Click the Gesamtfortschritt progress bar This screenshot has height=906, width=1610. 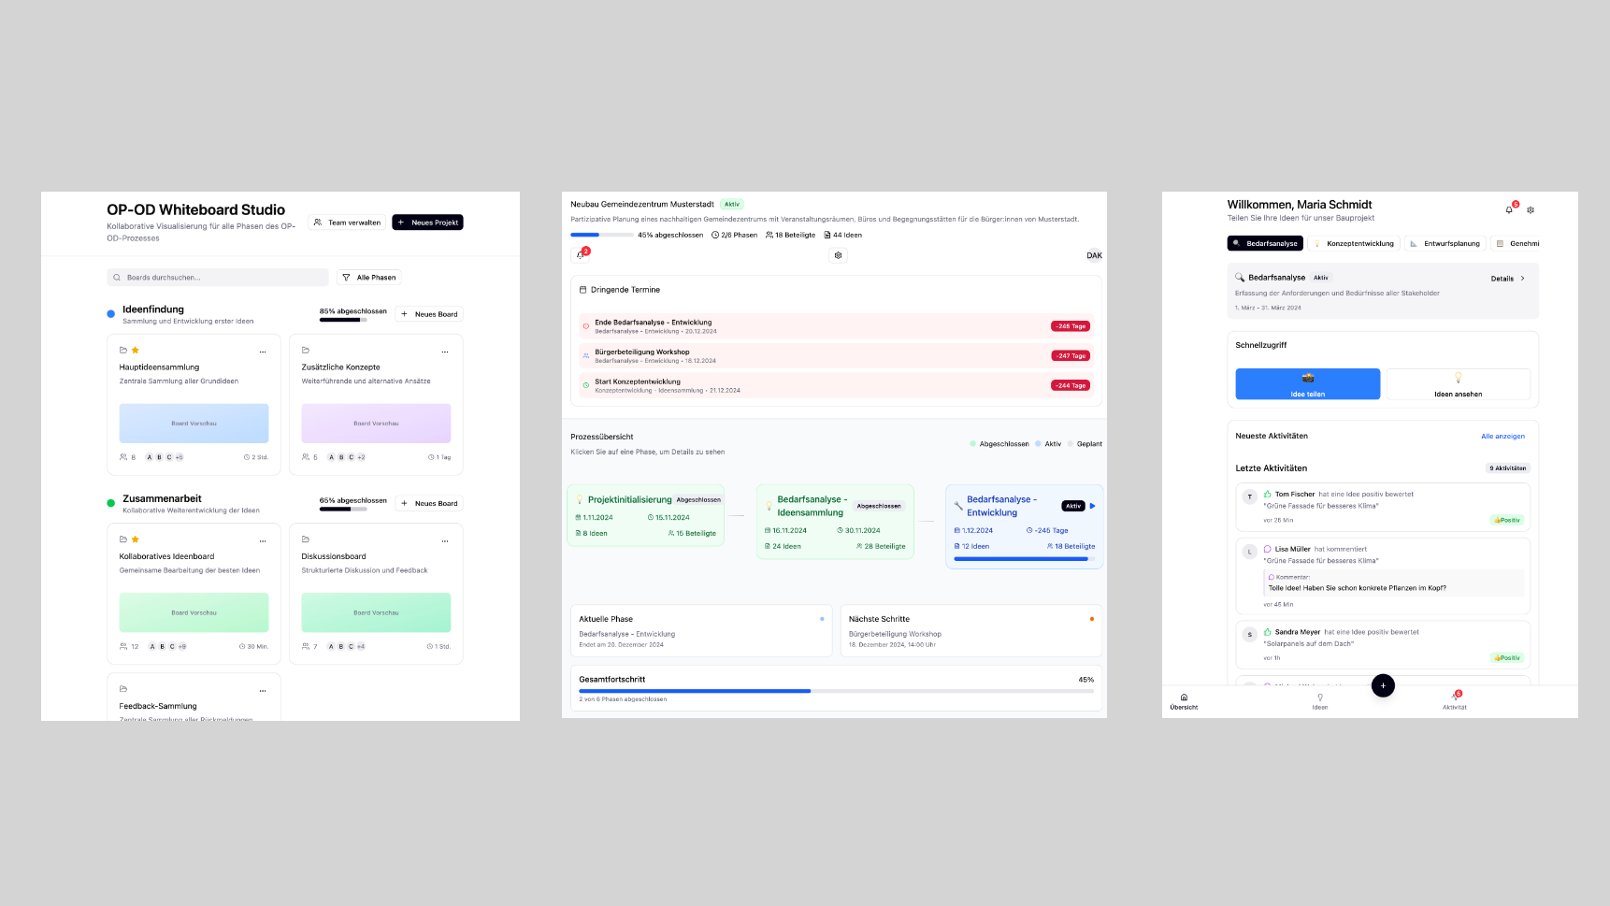(x=836, y=691)
